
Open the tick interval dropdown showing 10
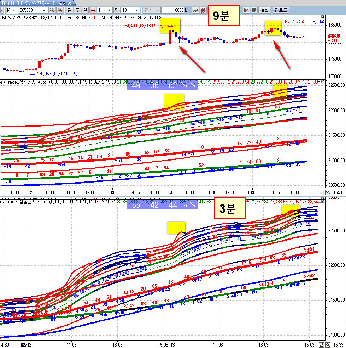coord(137,10)
